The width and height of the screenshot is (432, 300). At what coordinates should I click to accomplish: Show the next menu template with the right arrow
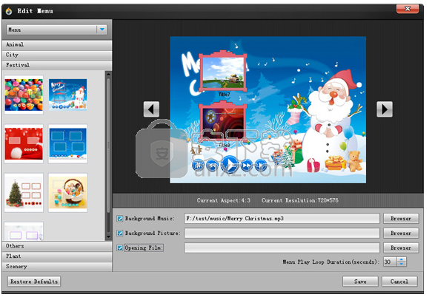385,109
